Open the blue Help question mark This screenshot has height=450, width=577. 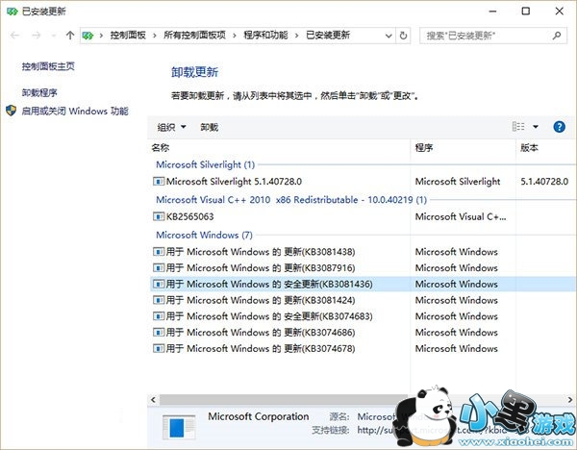pyautogui.click(x=560, y=127)
